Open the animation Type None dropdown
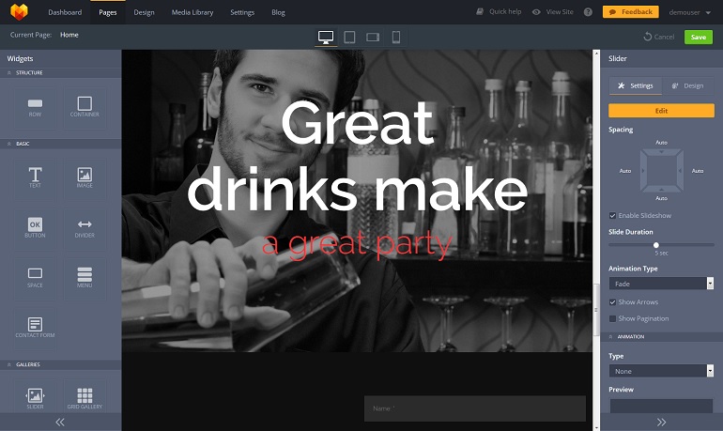The image size is (723, 431). (661, 371)
